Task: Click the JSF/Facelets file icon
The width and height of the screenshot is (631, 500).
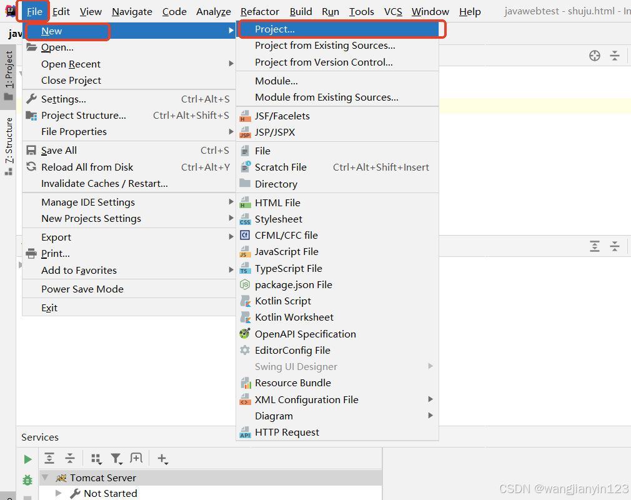Action: pyautogui.click(x=245, y=116)
